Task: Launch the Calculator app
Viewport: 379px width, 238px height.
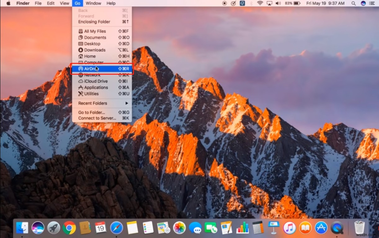Action: [x=258, y=228]
